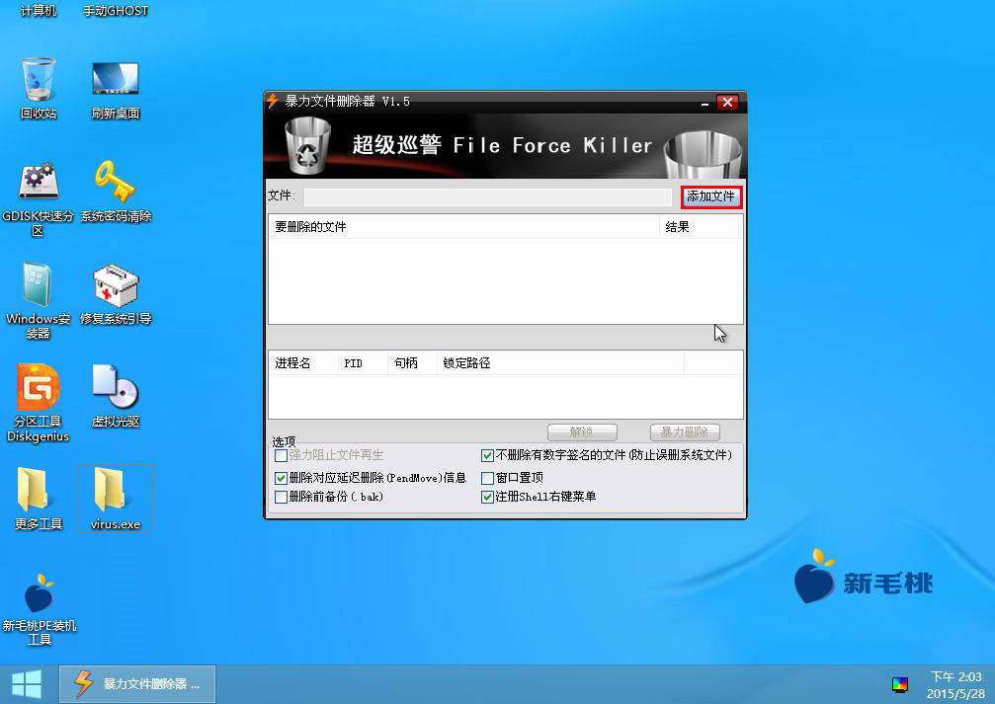The image size is (995, 704).
Task: Enable the 删除前备份(.bak) checkbox
Action: (x=282, y=498)
